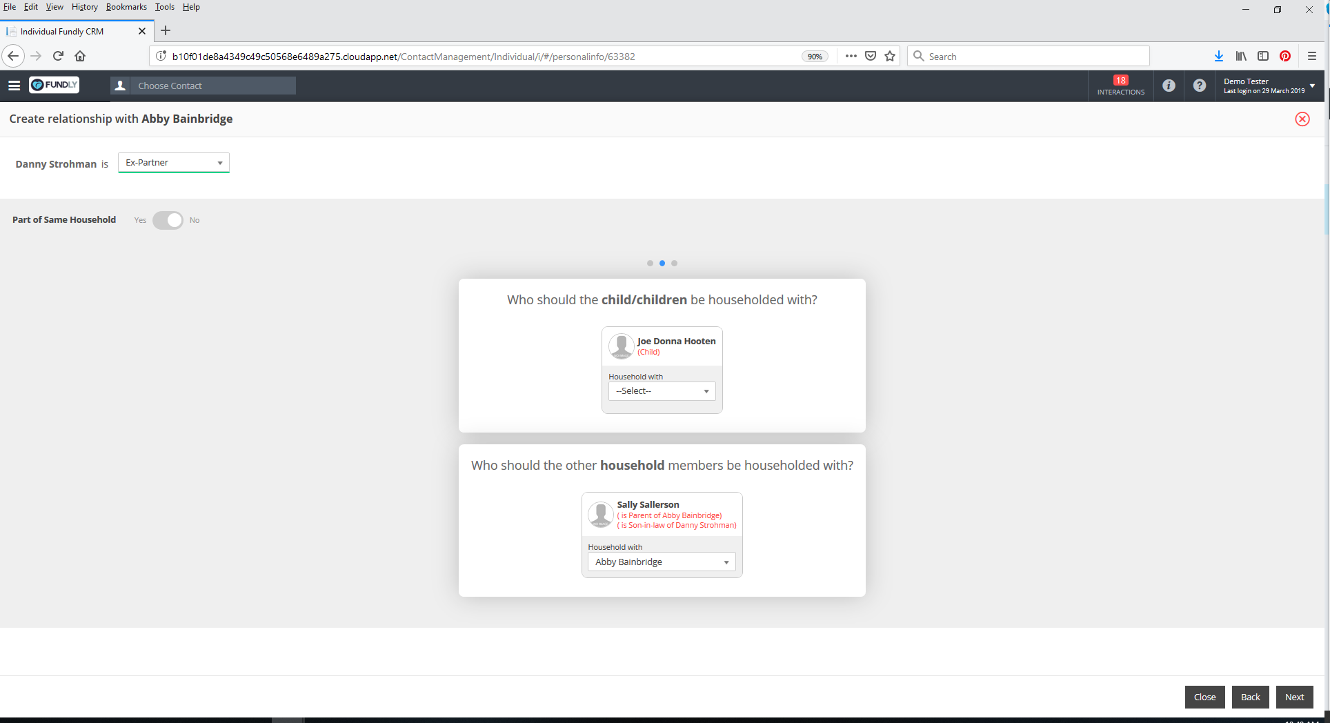Open the History menu
This screenshot has width=1330, height=723.
pyautogui.click(x=85, y=7)
